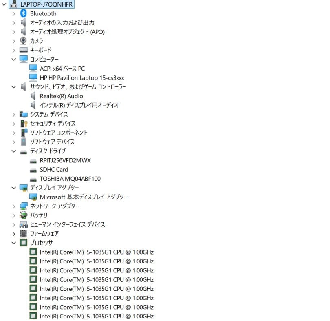This screenshot has width=330, height=321.
Task: Select the SDHC Card drive entry
Action: 54,169
